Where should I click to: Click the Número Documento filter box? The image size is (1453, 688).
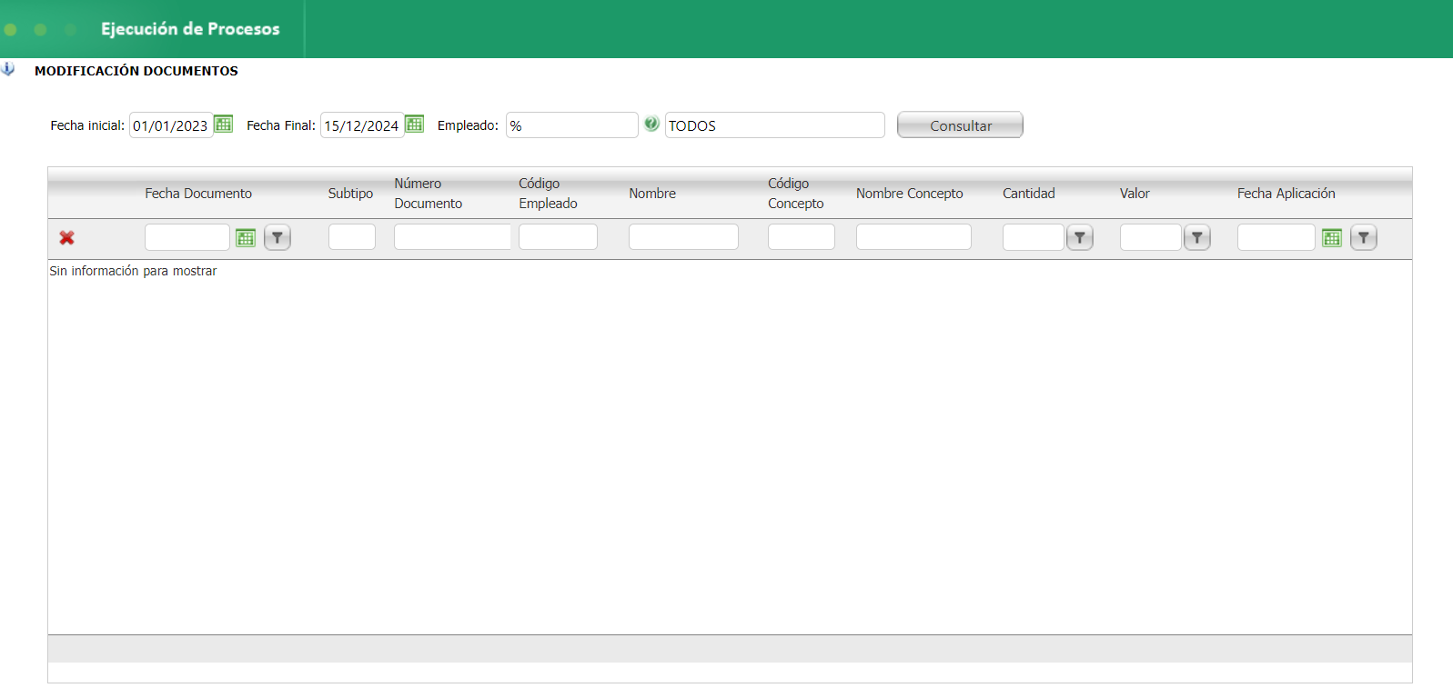[x=452, y=237]
